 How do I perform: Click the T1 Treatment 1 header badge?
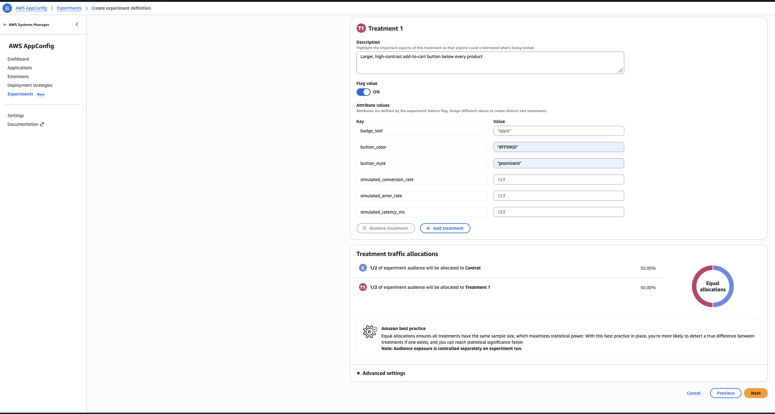(x=361, y=28)
